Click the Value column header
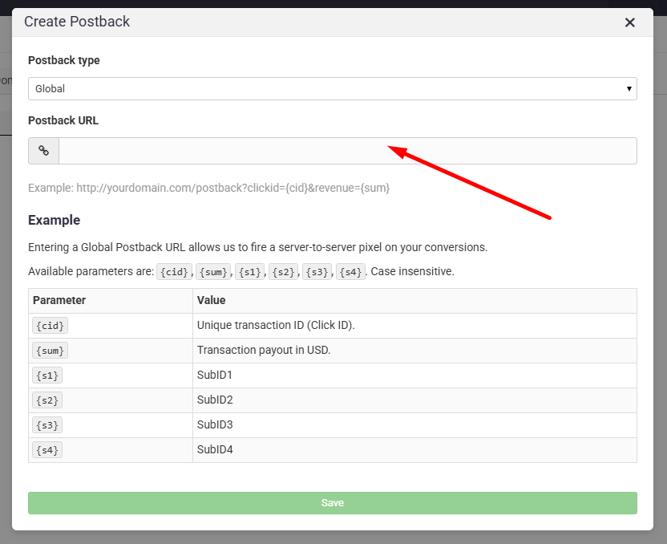Image resolution: width=667 pixels, height=544 pixels. click(212, 301)
